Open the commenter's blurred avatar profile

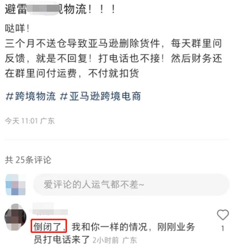tap(15, 217)
